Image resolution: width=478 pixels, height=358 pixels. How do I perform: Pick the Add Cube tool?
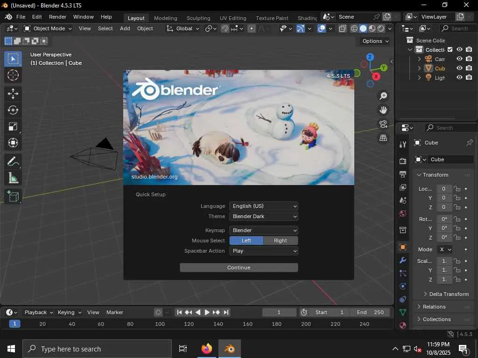[13, 196]
